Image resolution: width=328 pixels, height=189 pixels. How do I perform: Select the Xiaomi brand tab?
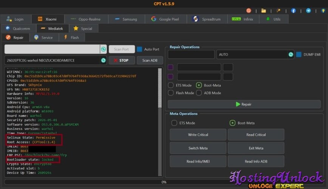point(48,19)
